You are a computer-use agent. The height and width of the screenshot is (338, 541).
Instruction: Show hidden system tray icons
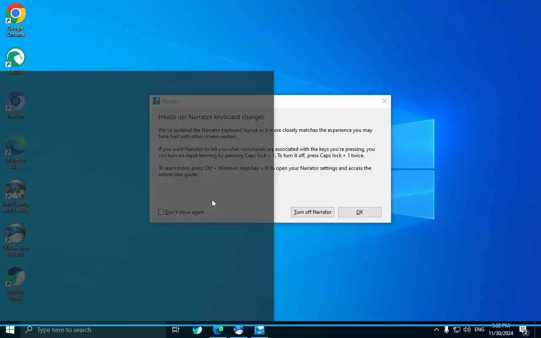coord(437,330)
